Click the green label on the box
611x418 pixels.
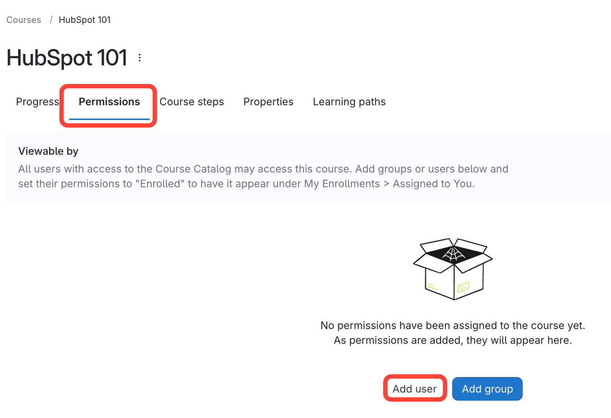point(463,287)
